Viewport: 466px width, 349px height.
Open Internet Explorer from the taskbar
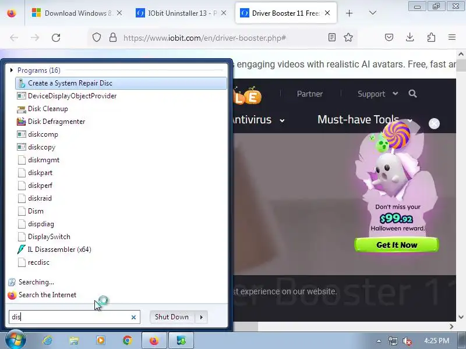47,340
